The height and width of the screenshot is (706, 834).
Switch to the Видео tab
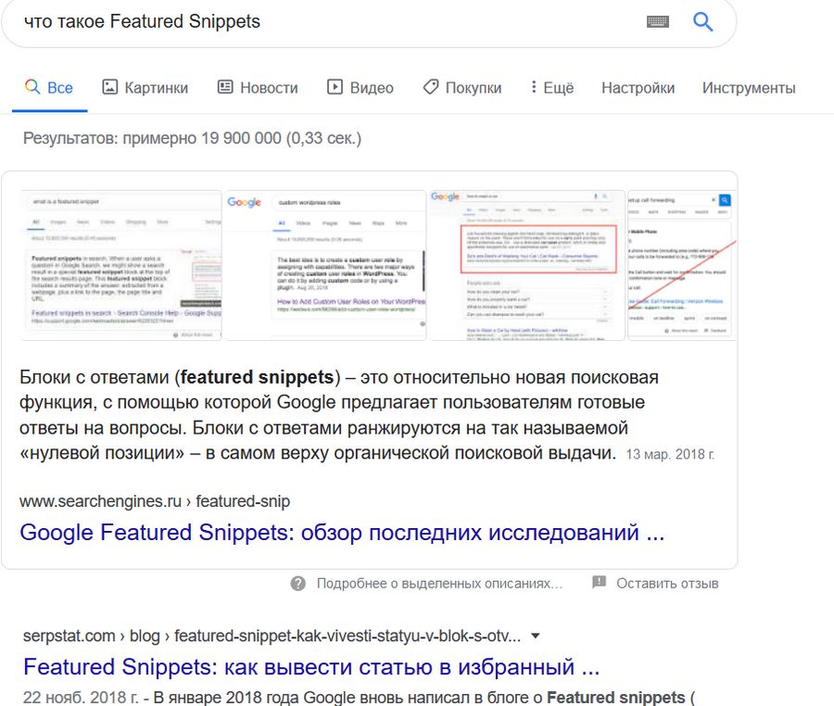pos(360,88)
